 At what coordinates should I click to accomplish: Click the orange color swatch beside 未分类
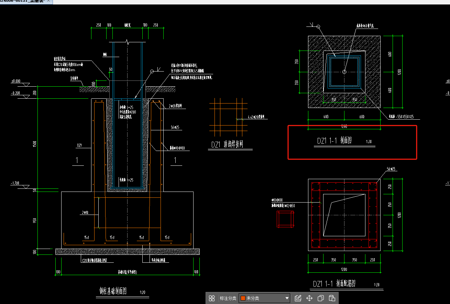[243, 298]
